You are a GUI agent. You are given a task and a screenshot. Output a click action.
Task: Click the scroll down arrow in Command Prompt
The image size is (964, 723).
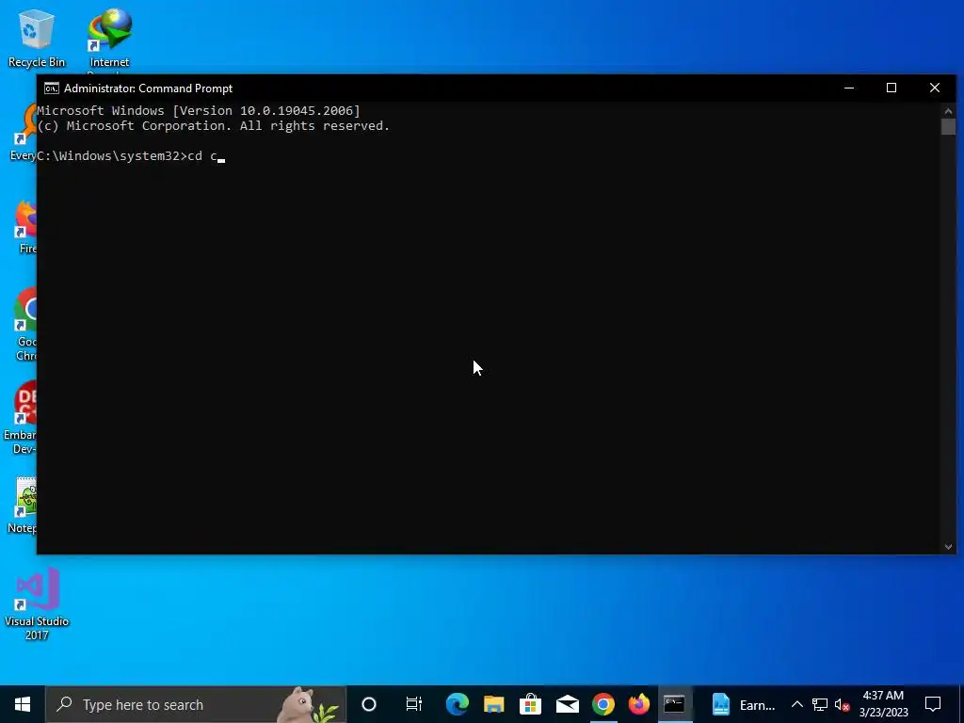point(948,547)
